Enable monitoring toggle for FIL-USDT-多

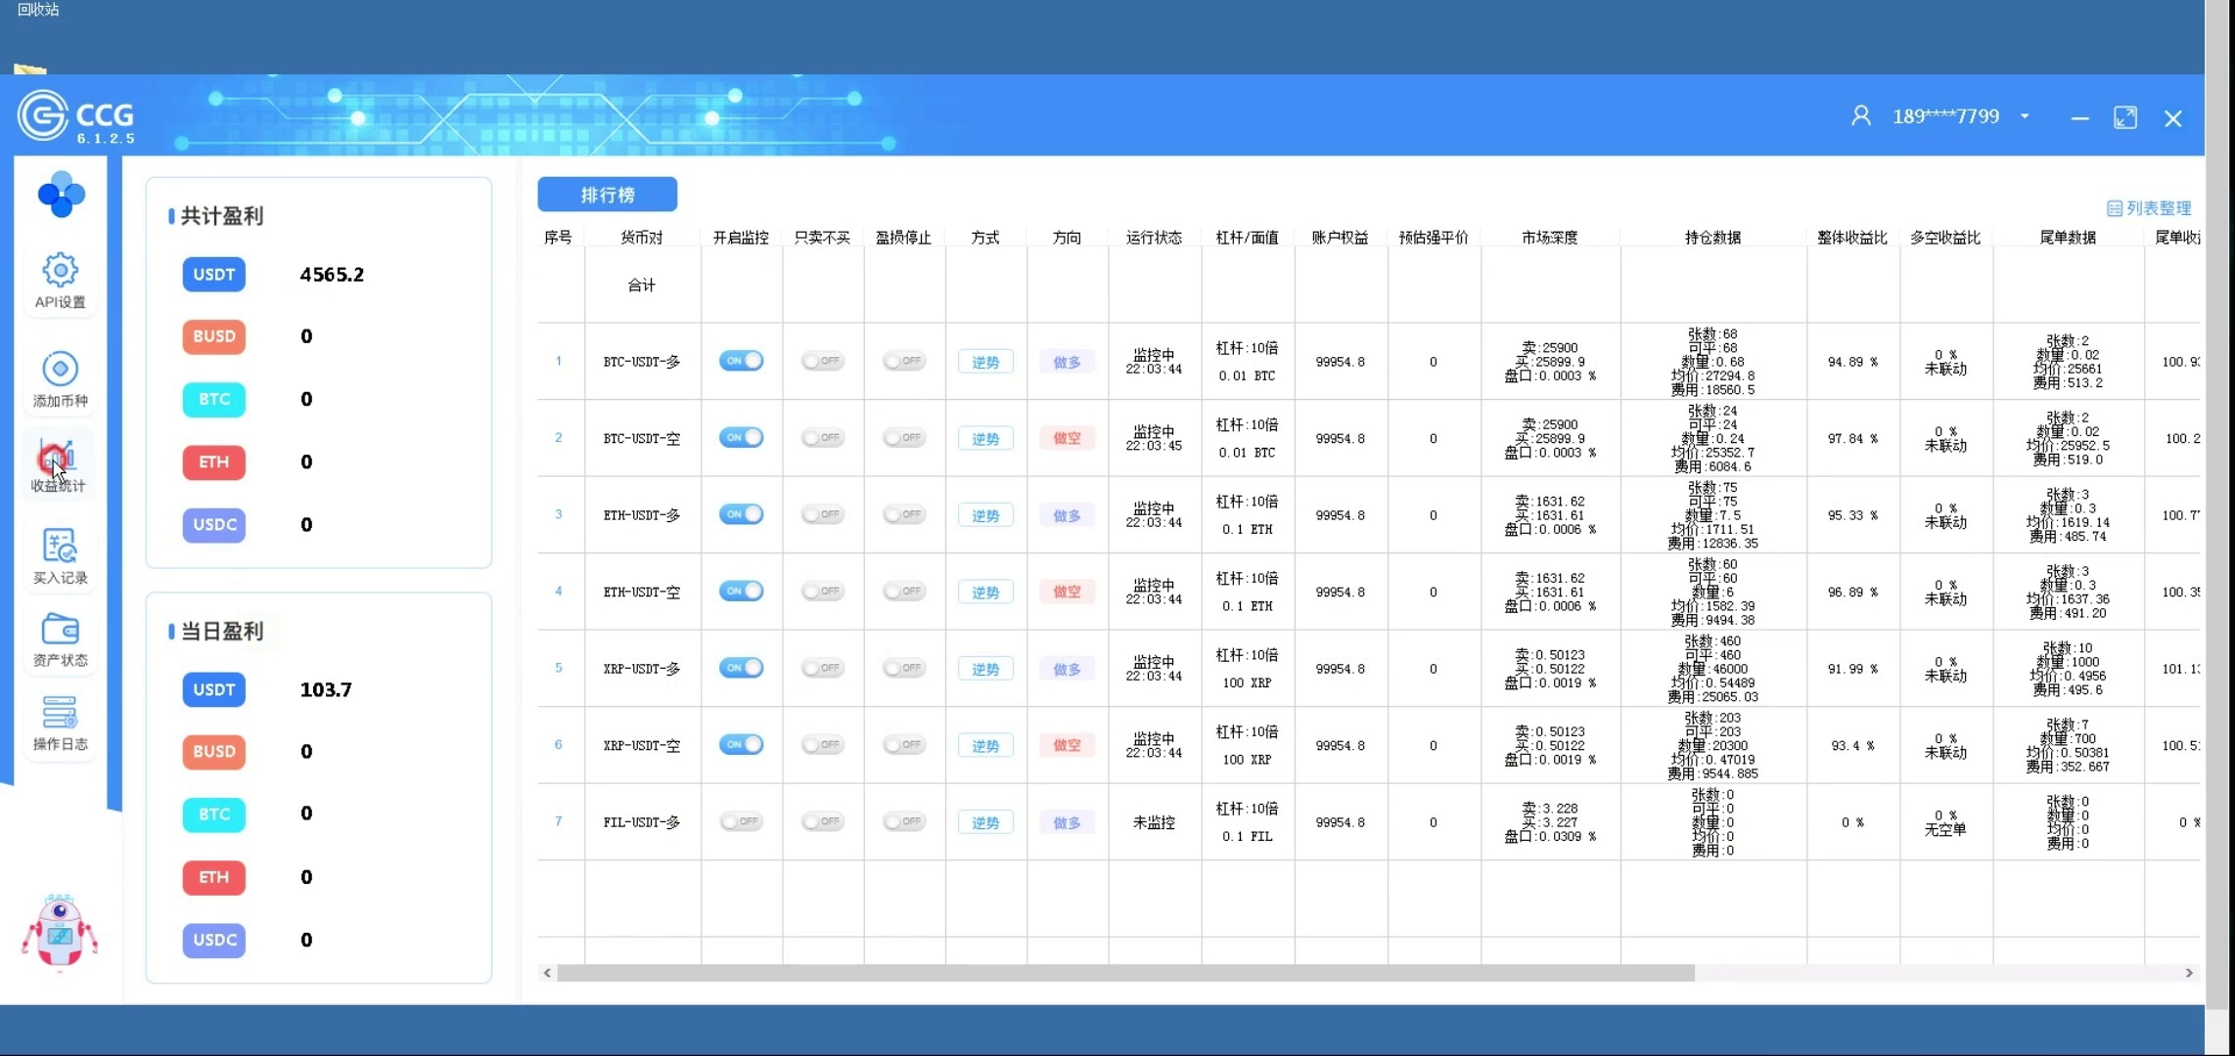coord(741,822)
